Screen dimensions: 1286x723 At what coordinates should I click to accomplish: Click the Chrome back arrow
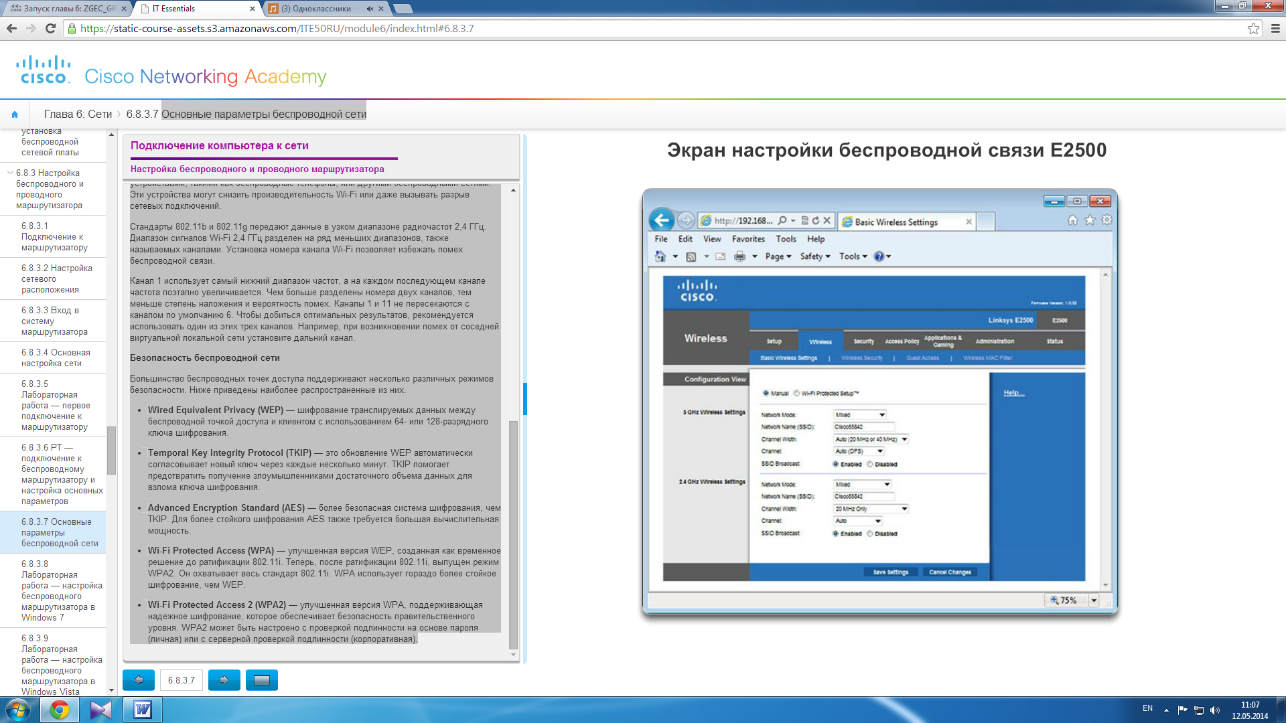click(11, 28)
